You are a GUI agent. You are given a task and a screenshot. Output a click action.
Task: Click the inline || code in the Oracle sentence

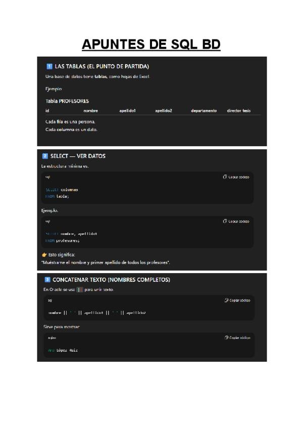coord(79,289)
